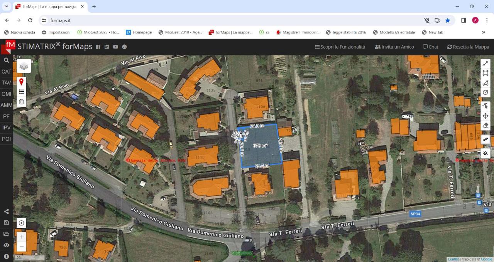Select the circle drawing tool
This screenshot has height=262, width=494.
486,92
